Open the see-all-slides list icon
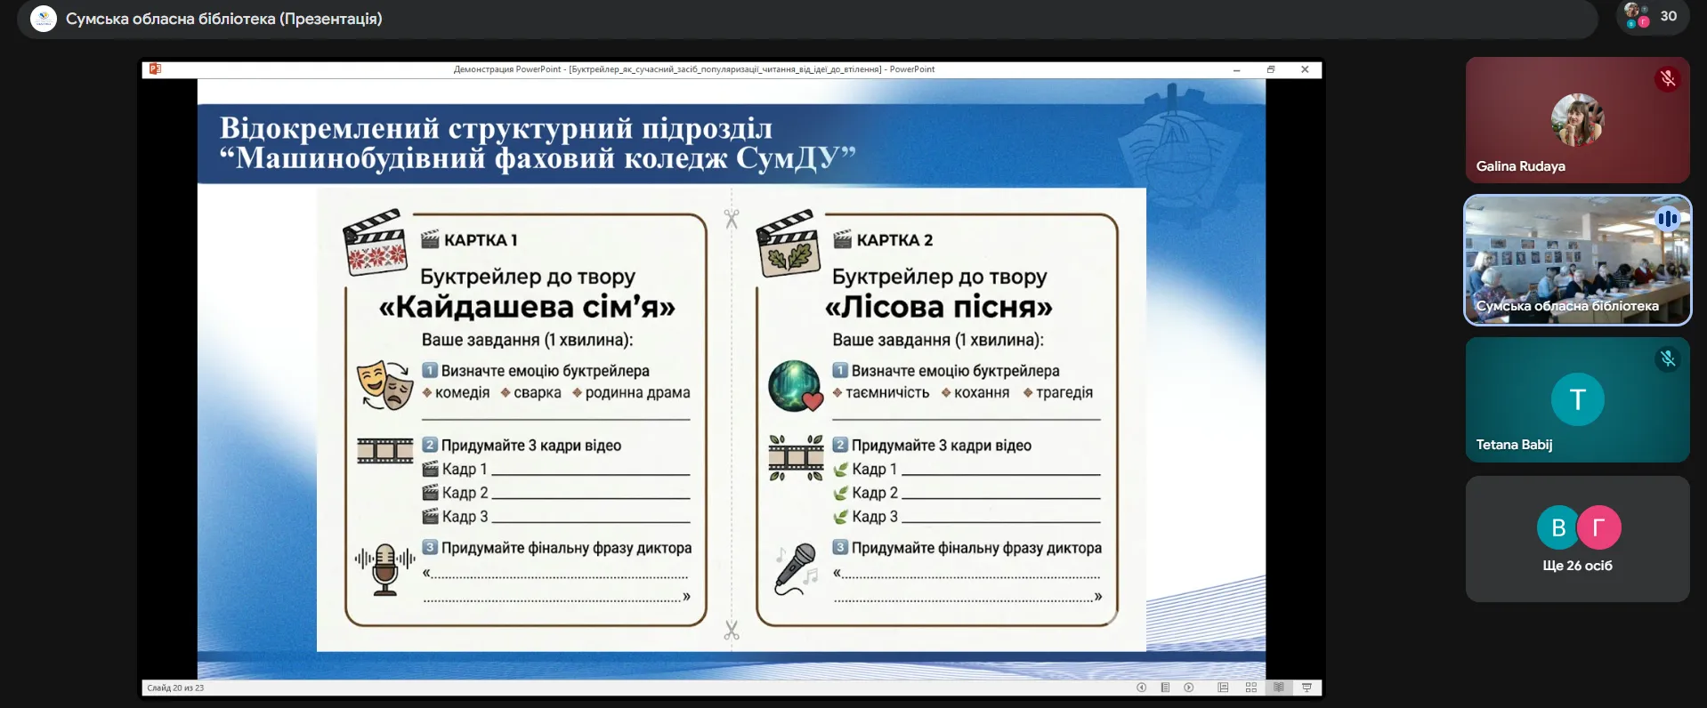The height and width of the screenshot is (708, 1707). click(x=1165, y=688)
